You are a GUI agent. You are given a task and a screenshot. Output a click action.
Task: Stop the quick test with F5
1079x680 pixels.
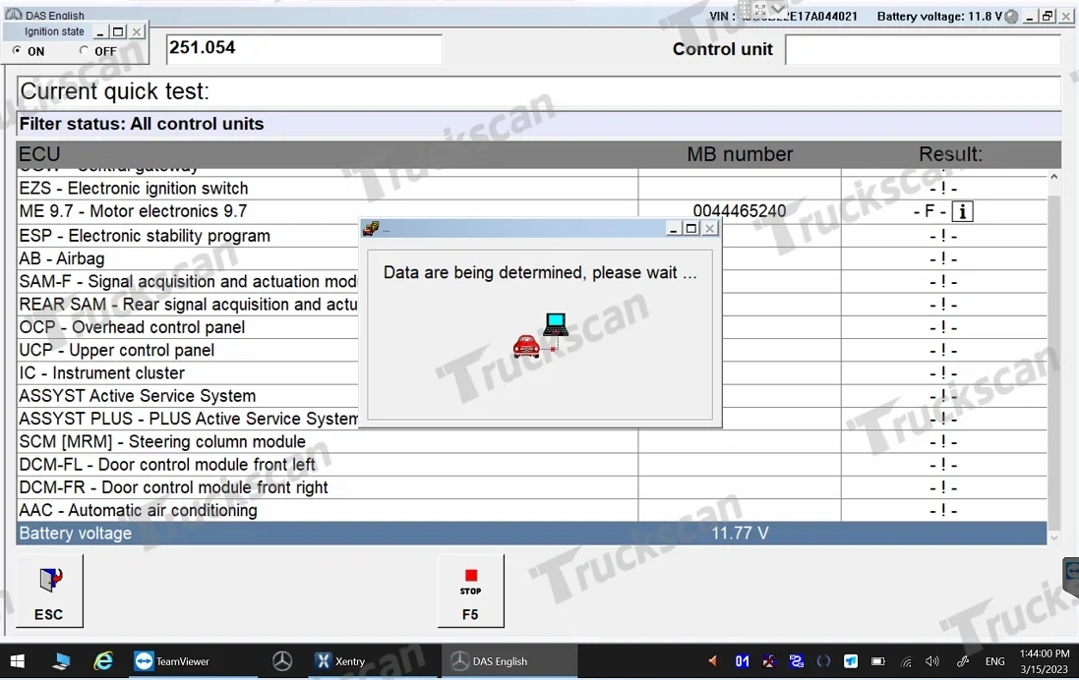pyautogui.click(x=471, y=592)
